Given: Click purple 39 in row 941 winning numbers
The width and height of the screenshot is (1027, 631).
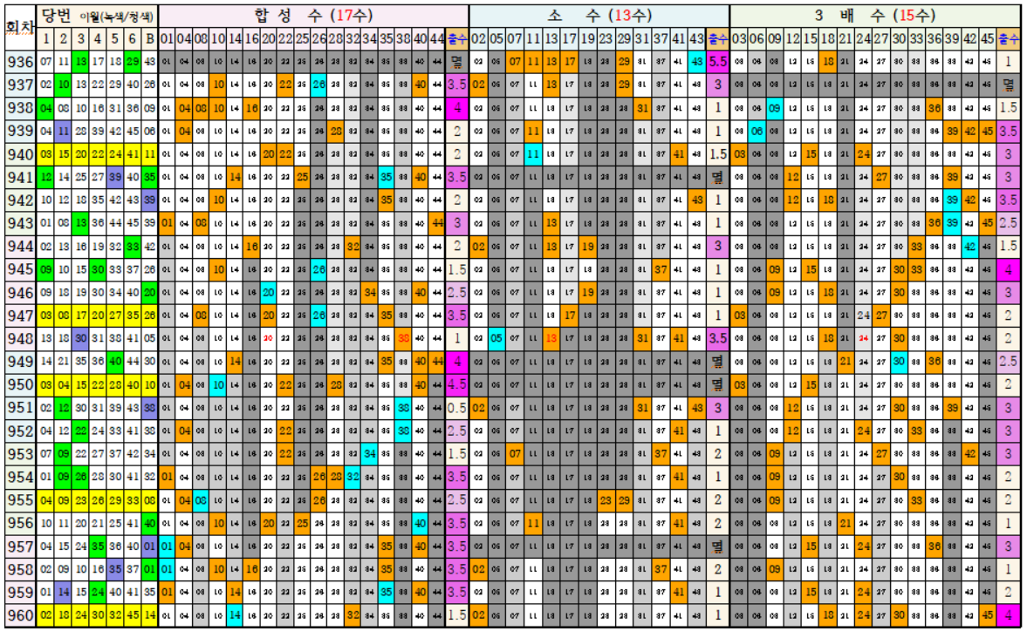Looking at the screenshot, I should (x=114, y=177).
